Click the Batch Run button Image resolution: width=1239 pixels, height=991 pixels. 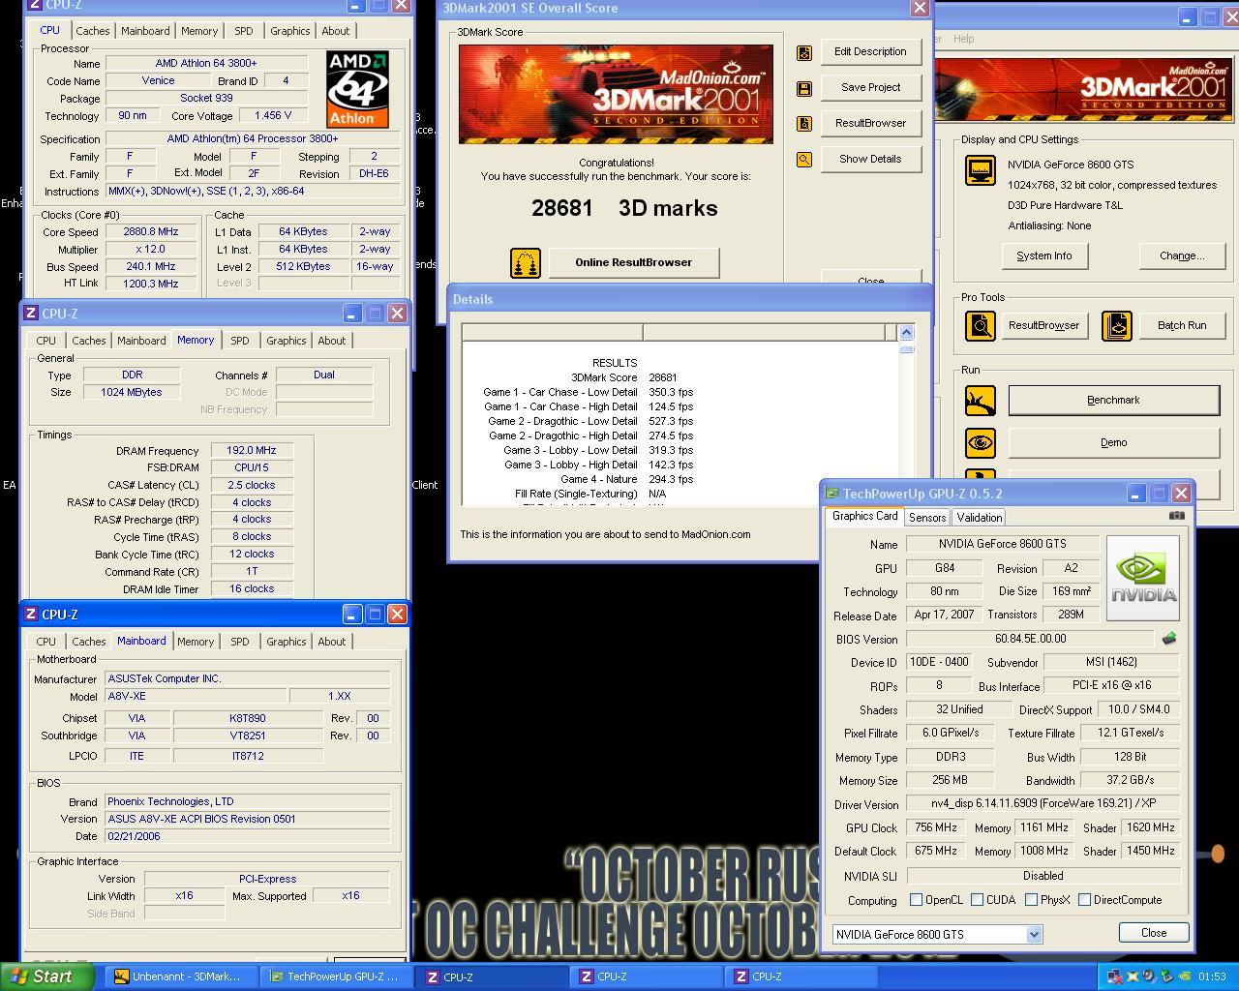point(1182,325)
